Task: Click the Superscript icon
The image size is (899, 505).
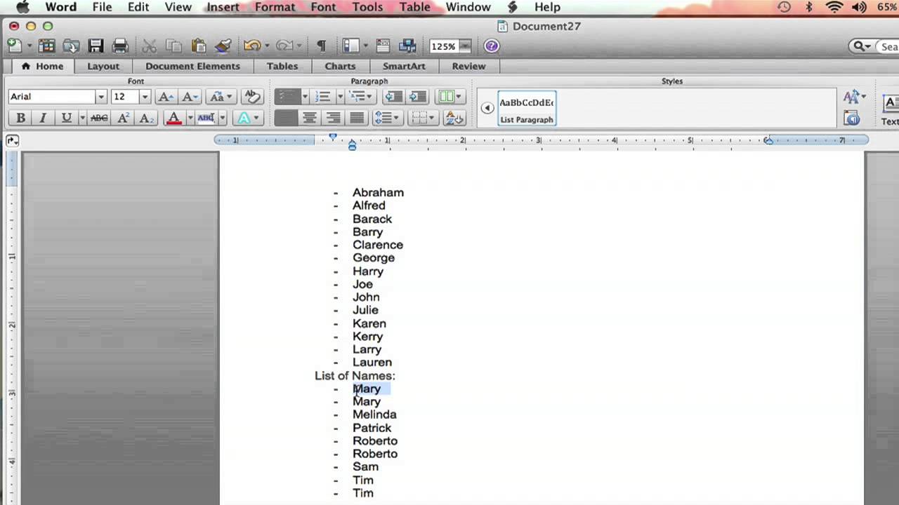Action: pyautogui.click(x=123, y=118)
